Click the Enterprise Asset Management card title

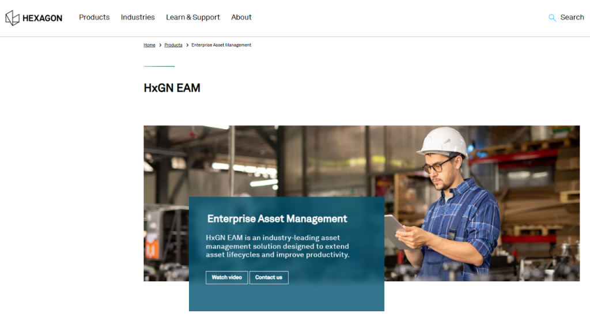pyautogui.click(x=277, y=219)
